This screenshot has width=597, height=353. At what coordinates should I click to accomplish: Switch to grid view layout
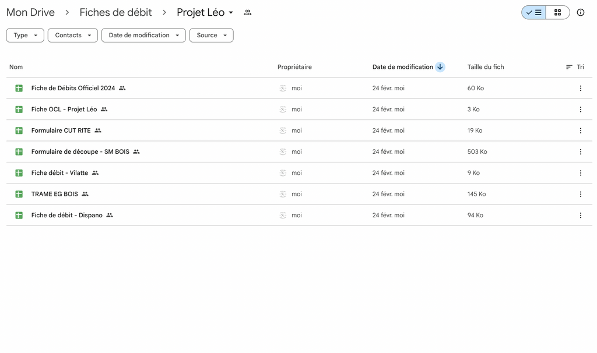coord(557,12)
